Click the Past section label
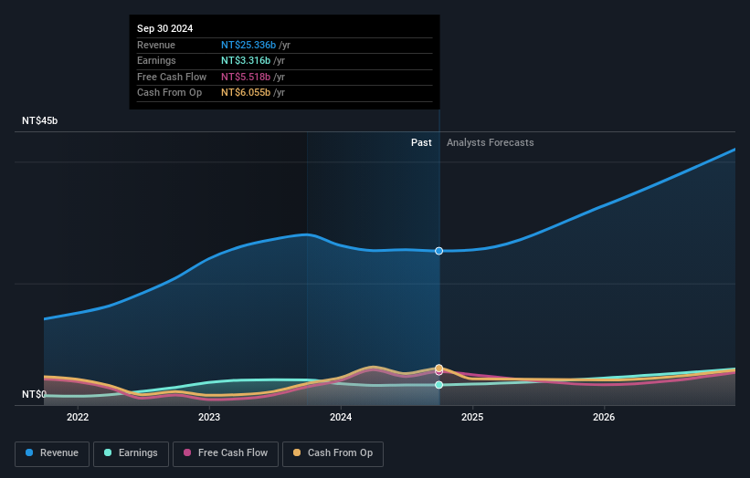The image size is (750, 478). (421, 143)
